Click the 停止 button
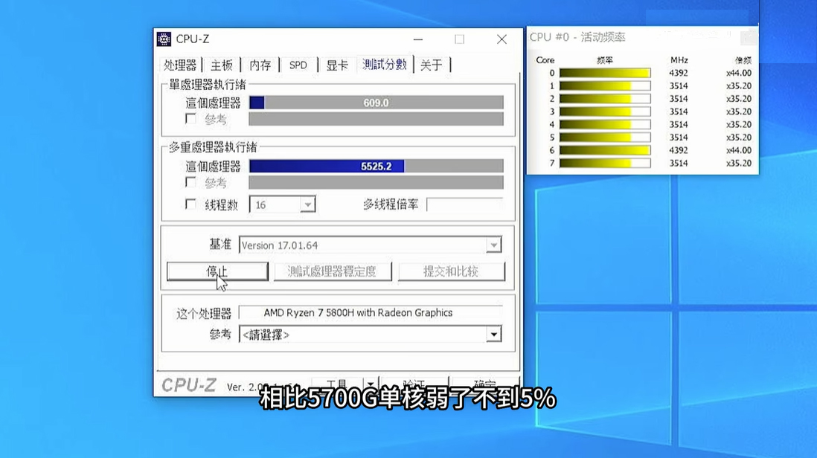The image size is (817, 458). pos(217,271)
